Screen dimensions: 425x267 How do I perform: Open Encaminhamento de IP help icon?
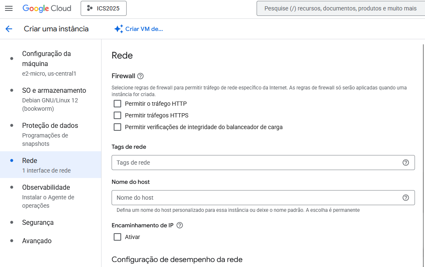(180, 225)
